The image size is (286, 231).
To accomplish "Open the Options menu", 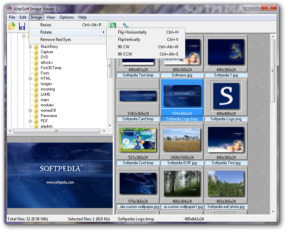I will coord(67,17).
